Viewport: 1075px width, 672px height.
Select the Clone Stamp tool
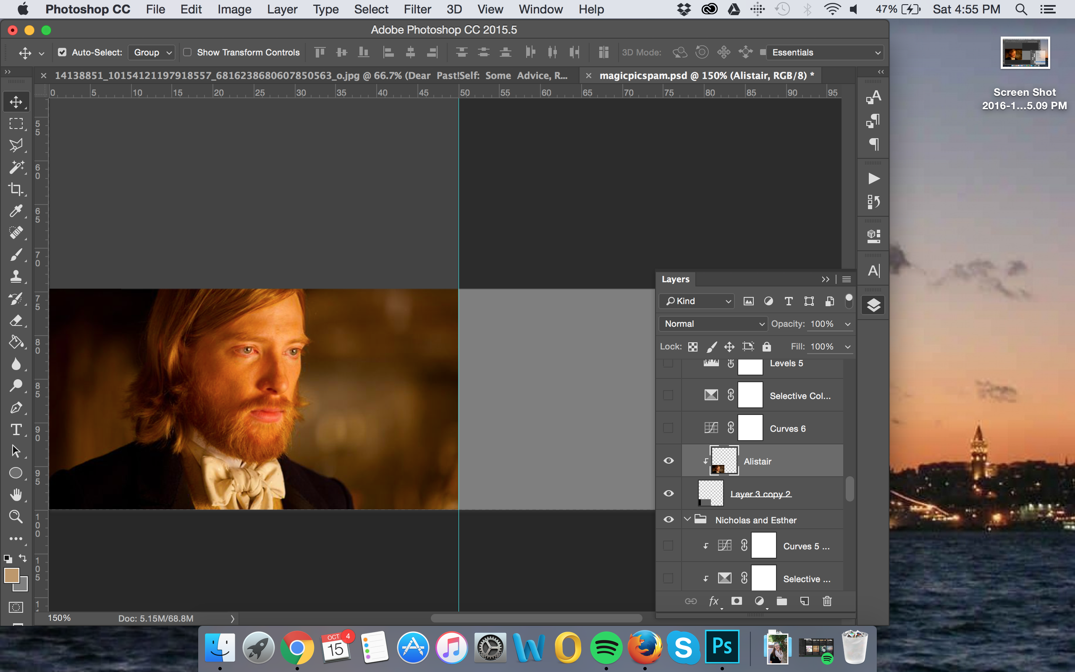pos(16,276)
